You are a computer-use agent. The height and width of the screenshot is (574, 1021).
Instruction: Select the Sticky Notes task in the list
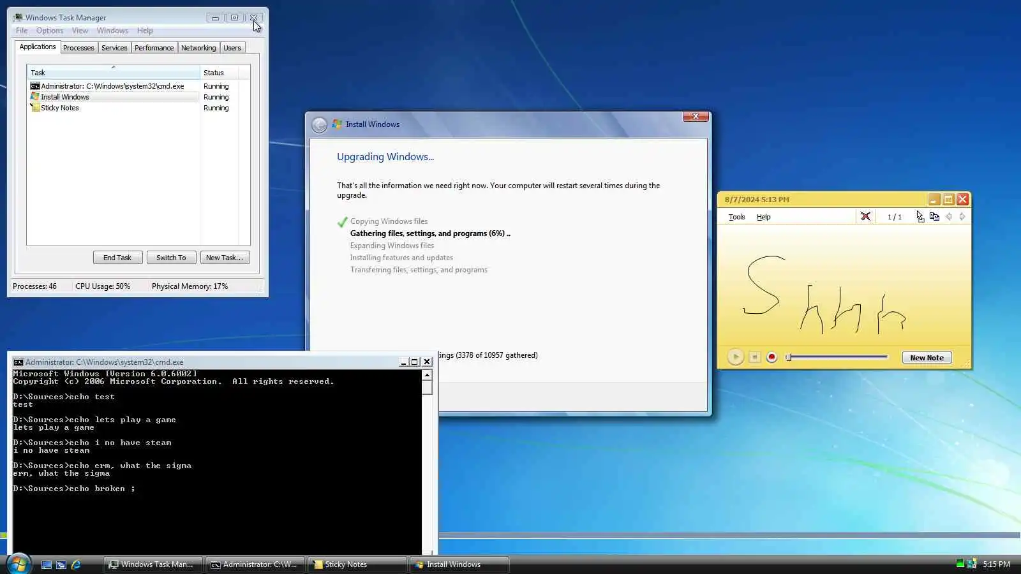pos(138,108)
